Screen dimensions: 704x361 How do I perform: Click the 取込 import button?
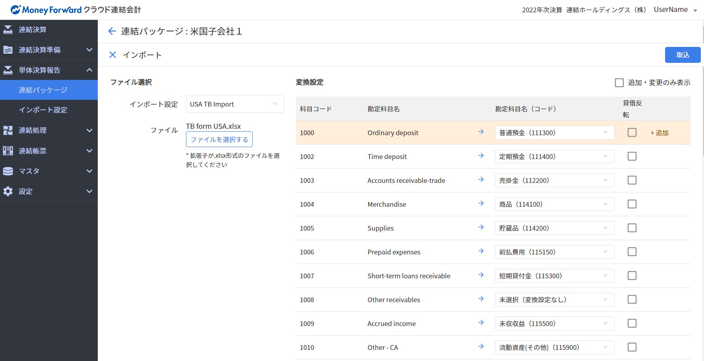pos(682,55)
